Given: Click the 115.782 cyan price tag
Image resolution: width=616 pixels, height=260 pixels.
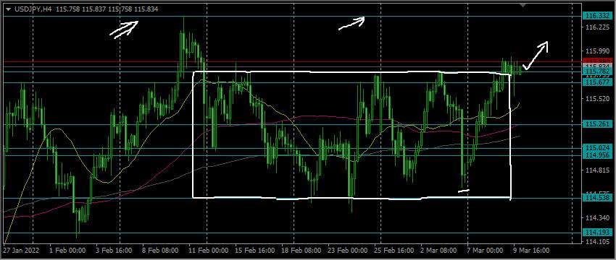Looking at the screenshot, I should pyautogui.click(x=596, y=71).
